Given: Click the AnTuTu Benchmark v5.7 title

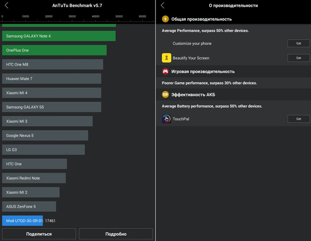Looking at the screenshot, I should (77, 5).
